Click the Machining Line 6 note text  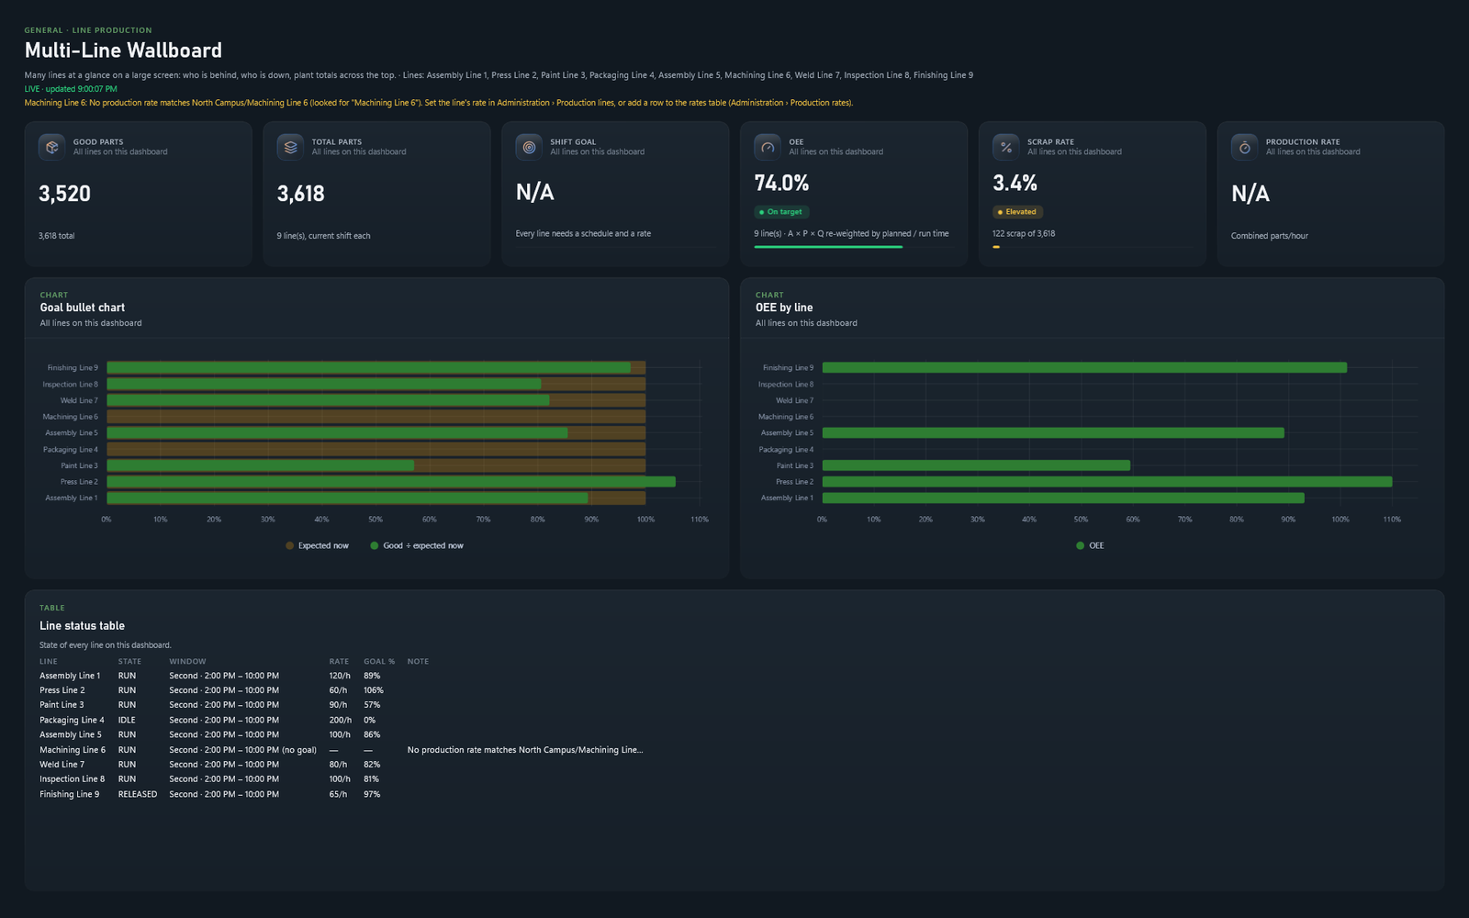[x=525, y=750]
